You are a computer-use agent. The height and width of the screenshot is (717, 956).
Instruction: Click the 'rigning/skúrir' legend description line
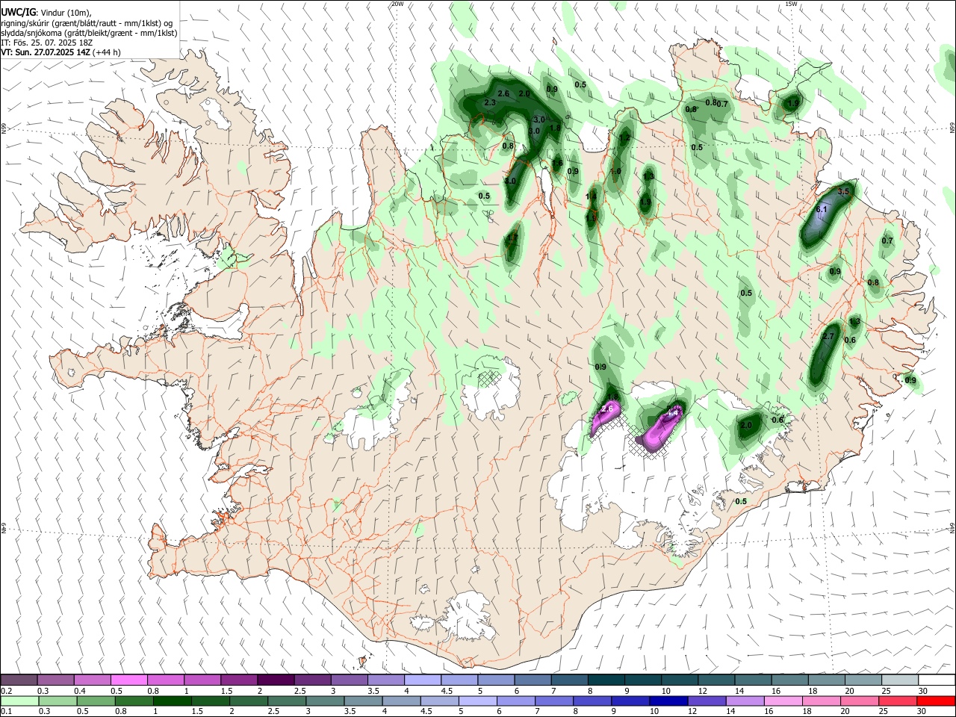[87, 23]
